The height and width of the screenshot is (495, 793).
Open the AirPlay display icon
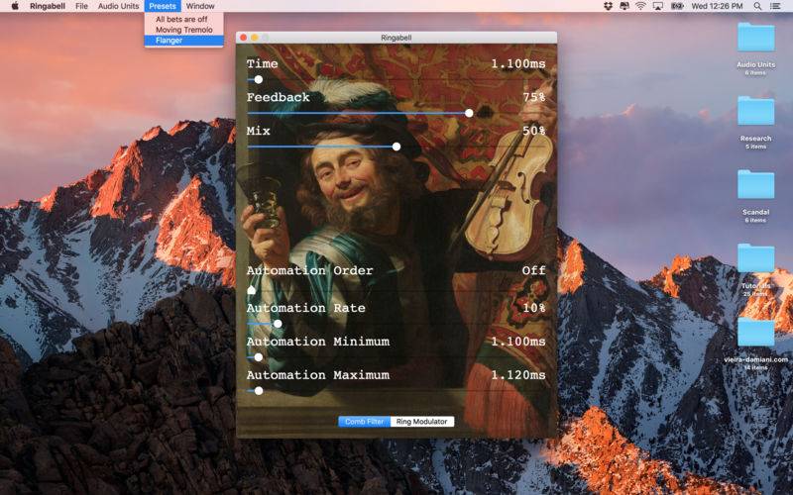[658, 6]
